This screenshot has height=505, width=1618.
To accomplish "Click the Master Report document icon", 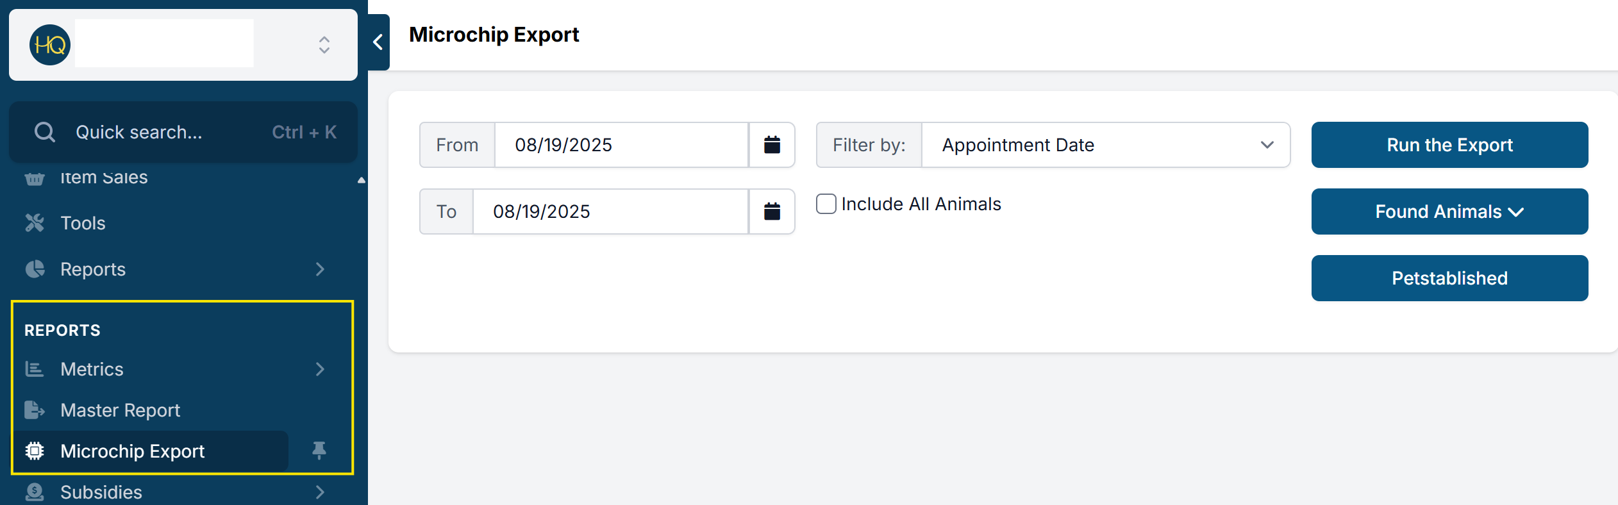I will coord(35,410).
